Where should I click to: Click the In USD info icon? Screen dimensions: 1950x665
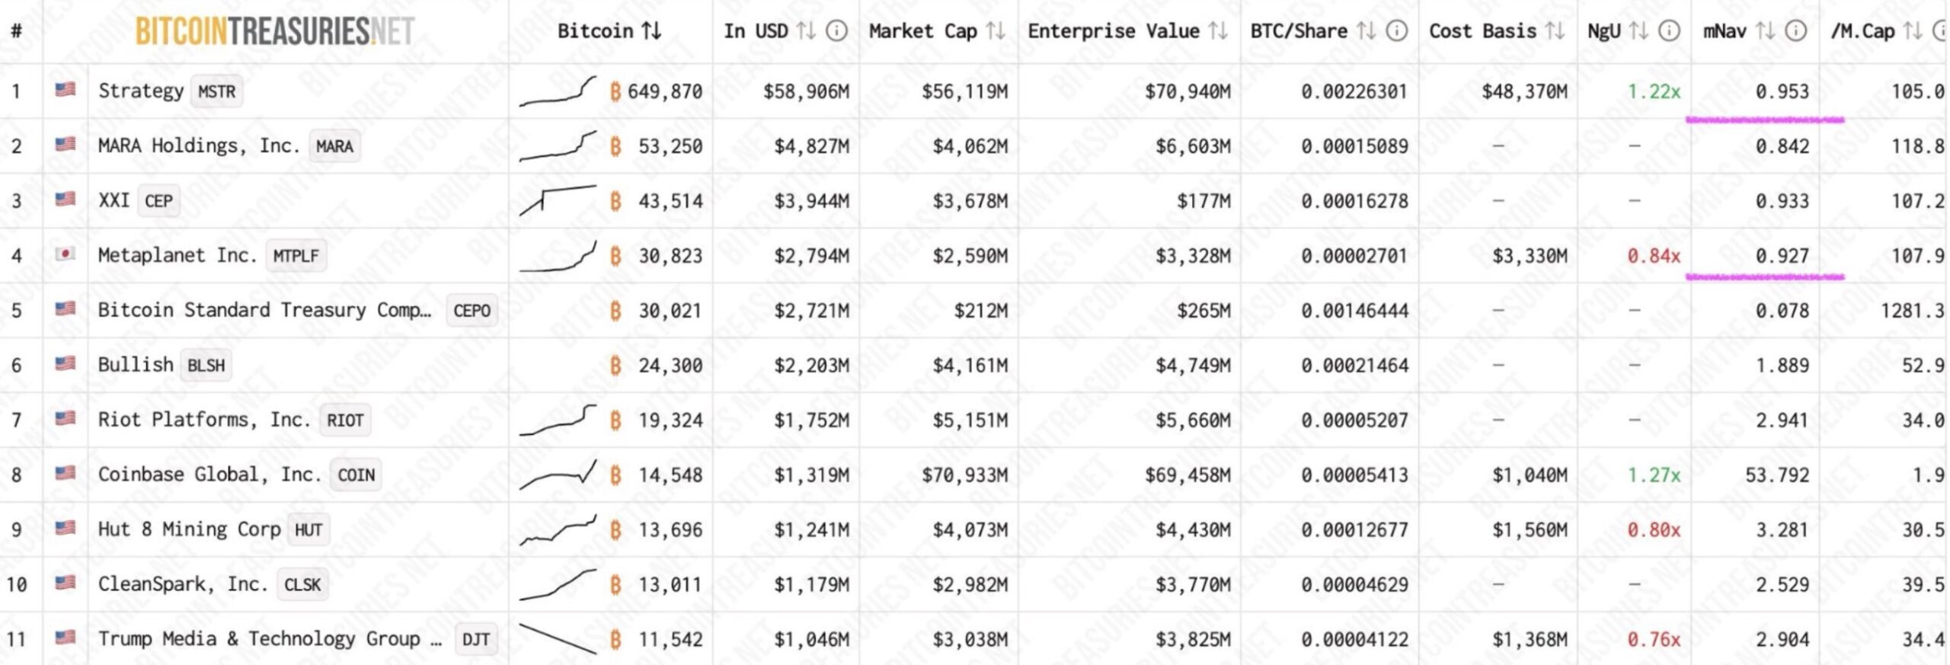click(836, 31)
